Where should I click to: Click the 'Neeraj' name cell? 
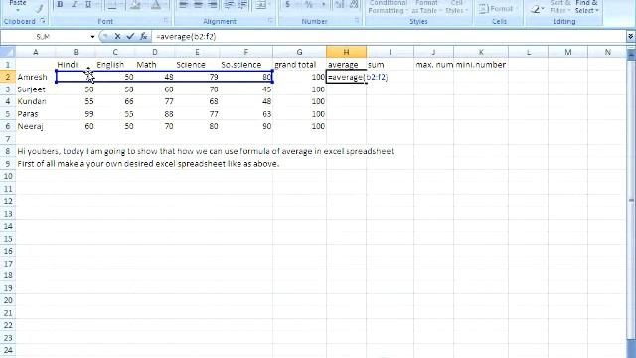pyautogui.click(x=36, y=126)
